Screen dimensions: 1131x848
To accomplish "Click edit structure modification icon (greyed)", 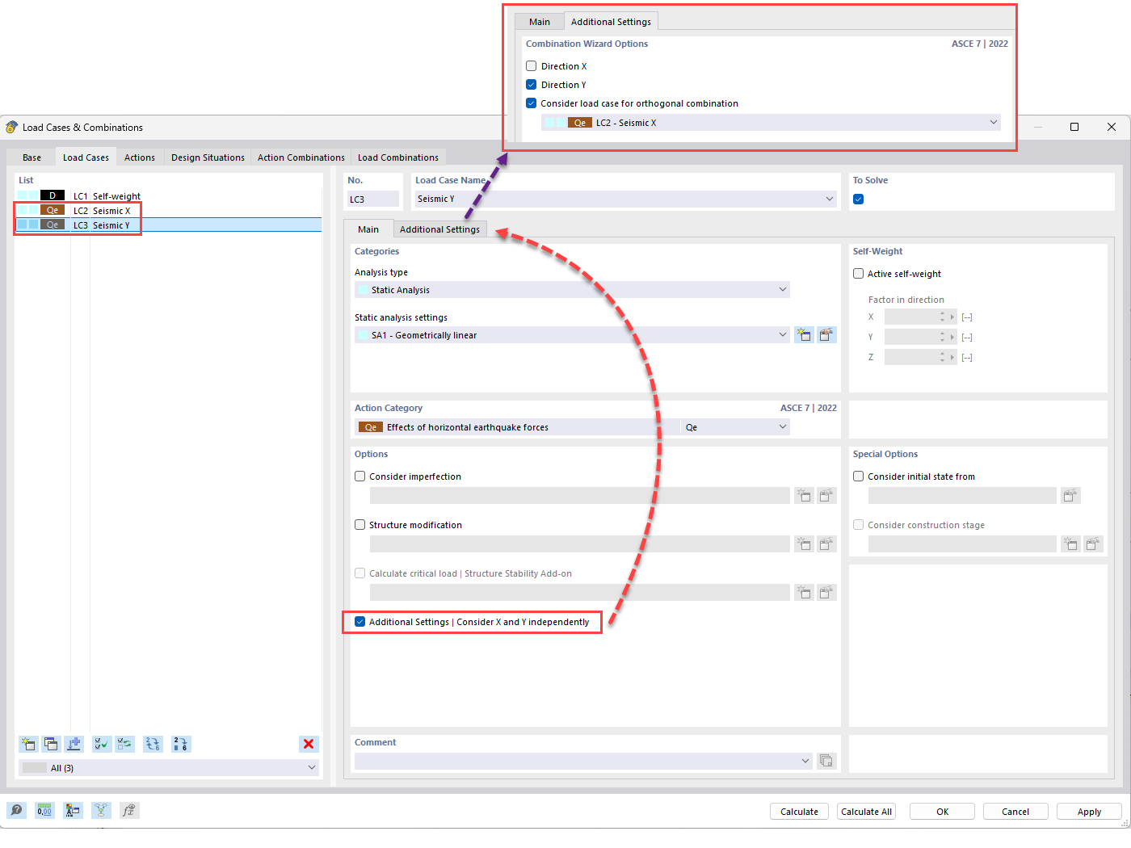I will click(826, 544).
